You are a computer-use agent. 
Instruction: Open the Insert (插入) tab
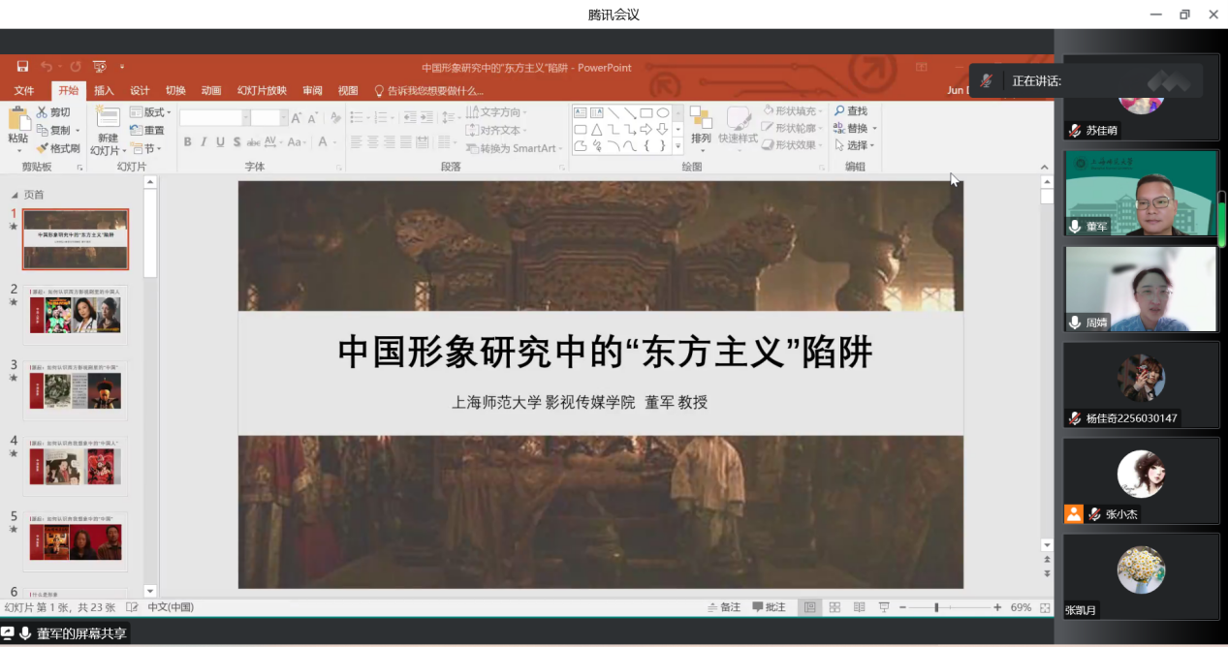tap(104, 91)
